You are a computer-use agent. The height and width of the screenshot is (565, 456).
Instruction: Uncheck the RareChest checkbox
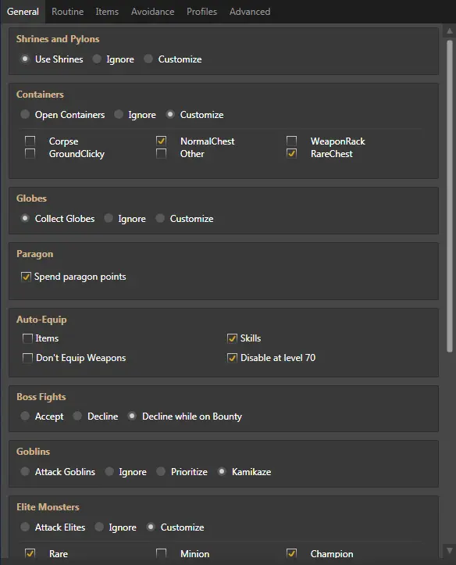[291, 153]
